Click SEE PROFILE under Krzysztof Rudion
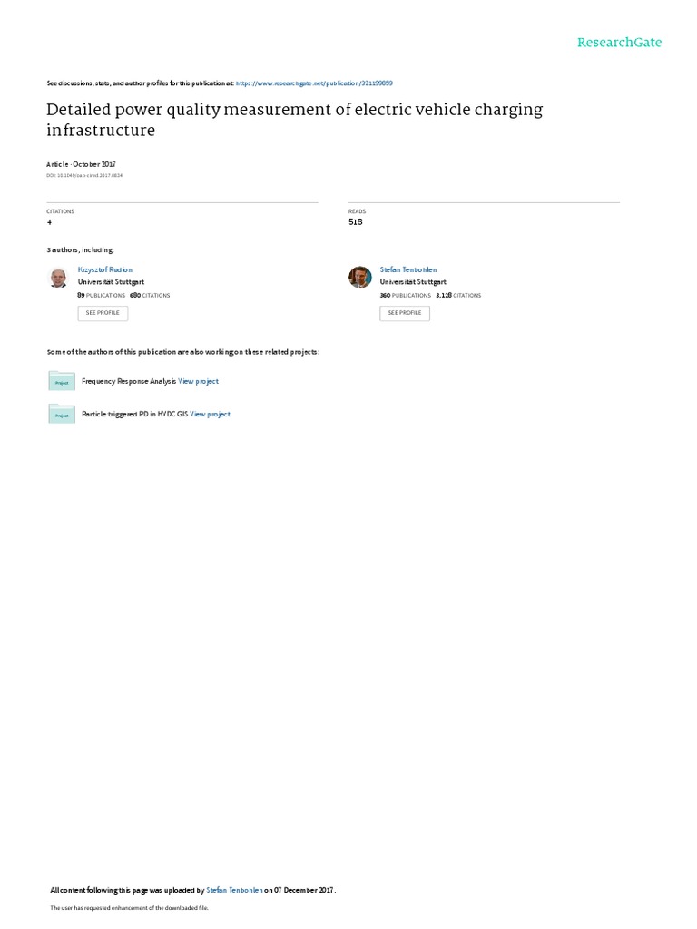The image size is (697, 929). 103,313
